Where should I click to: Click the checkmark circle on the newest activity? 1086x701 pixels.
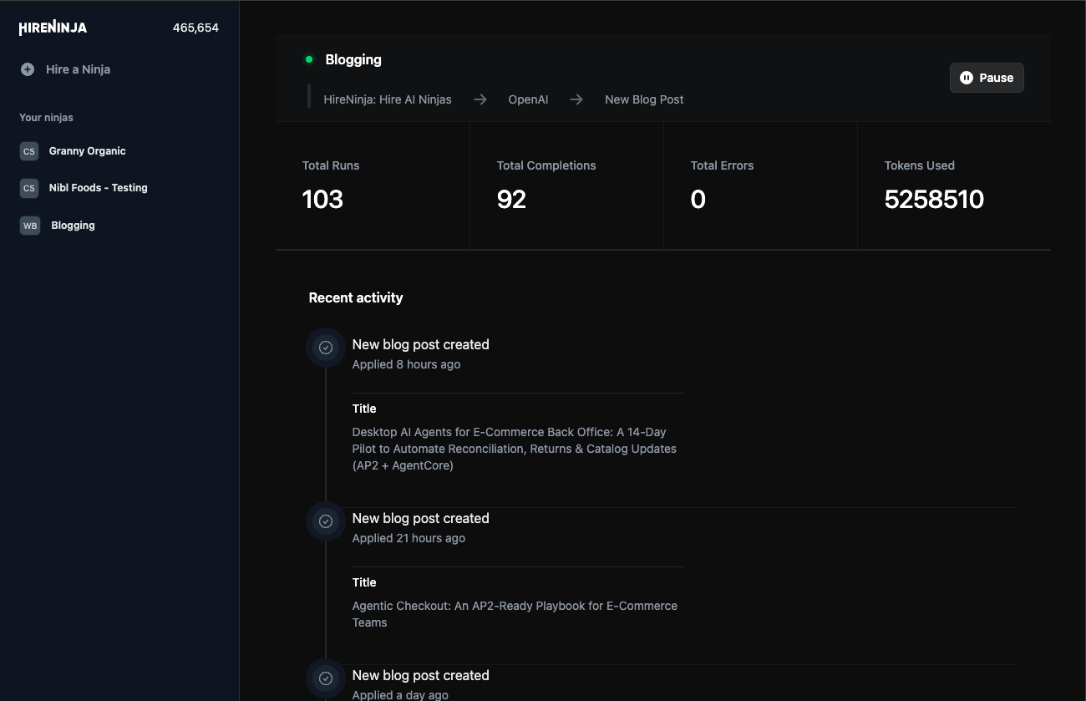(x=325, y=347)
